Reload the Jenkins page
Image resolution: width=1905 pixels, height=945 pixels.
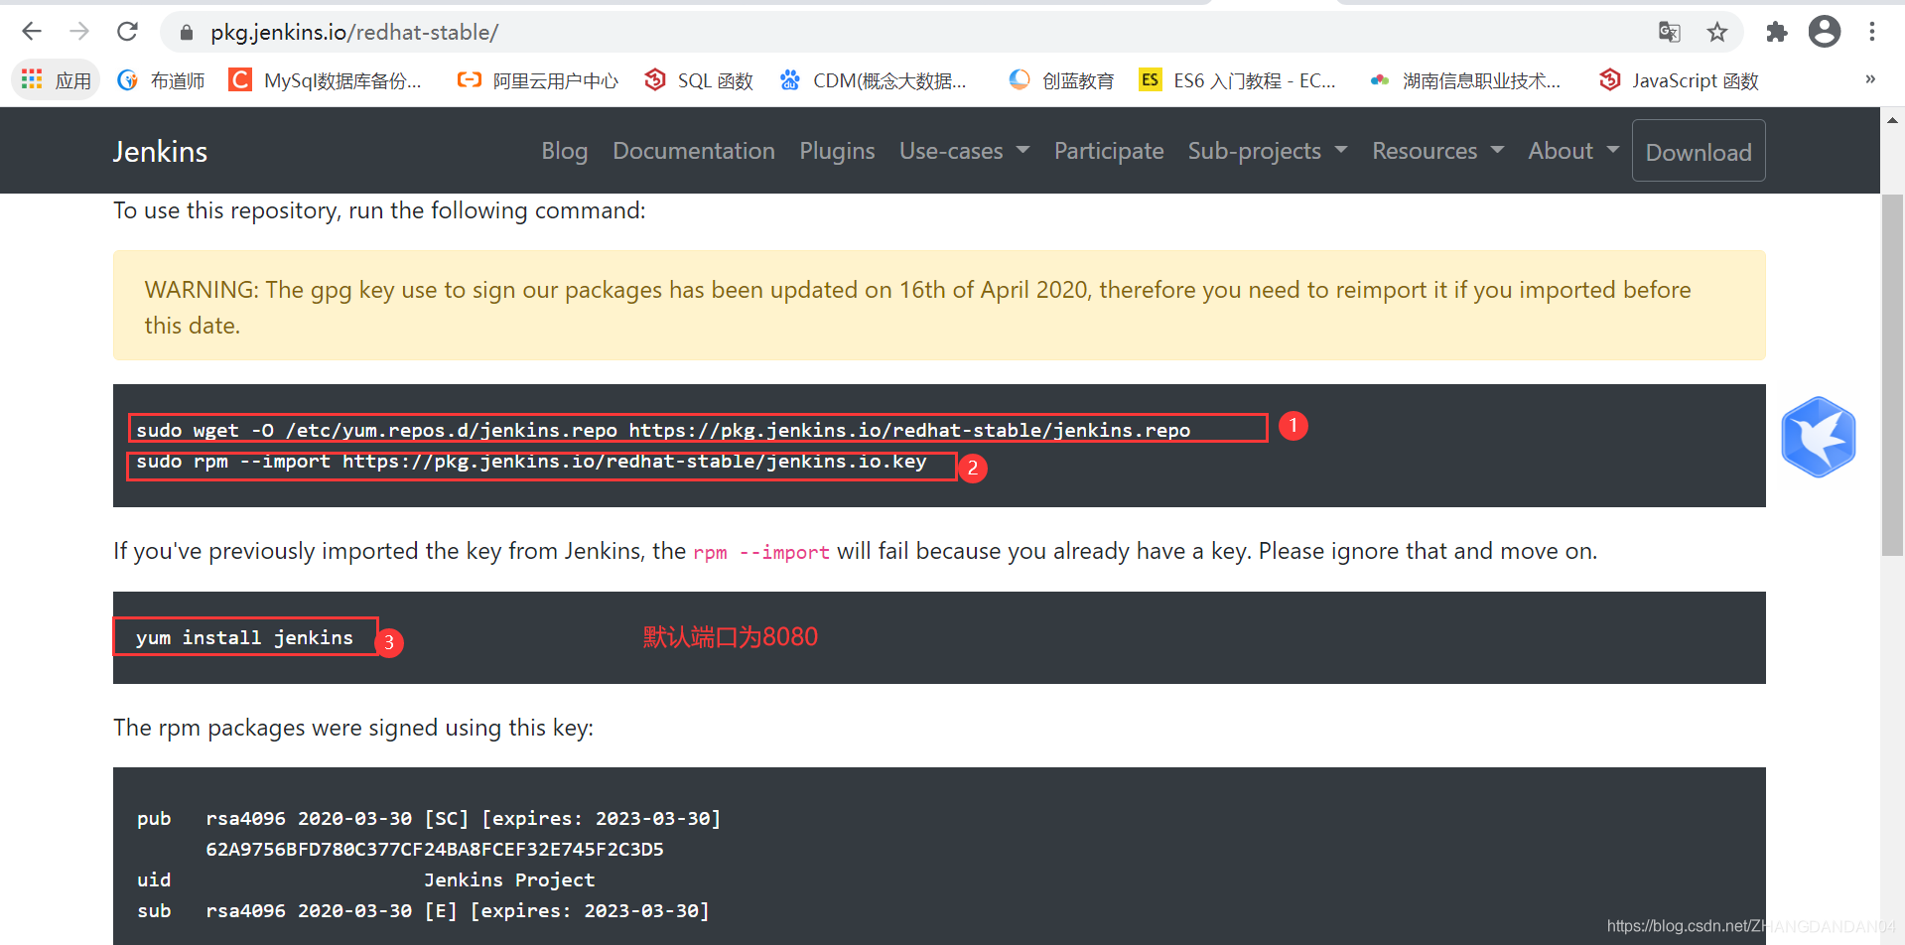127,32
